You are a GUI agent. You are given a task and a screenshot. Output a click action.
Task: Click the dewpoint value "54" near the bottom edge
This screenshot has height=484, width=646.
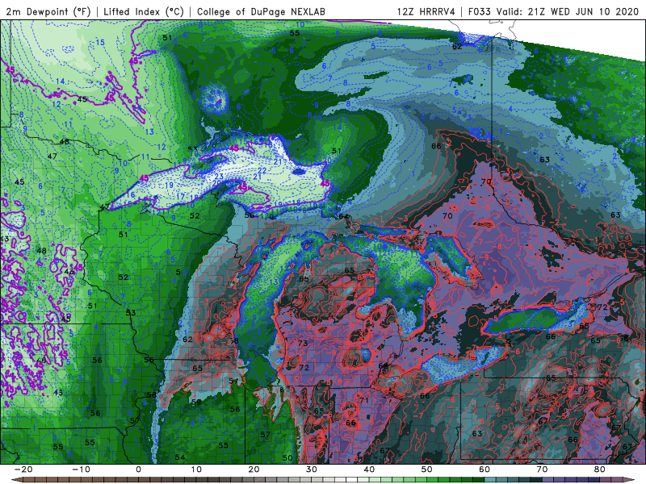[179, 457]
